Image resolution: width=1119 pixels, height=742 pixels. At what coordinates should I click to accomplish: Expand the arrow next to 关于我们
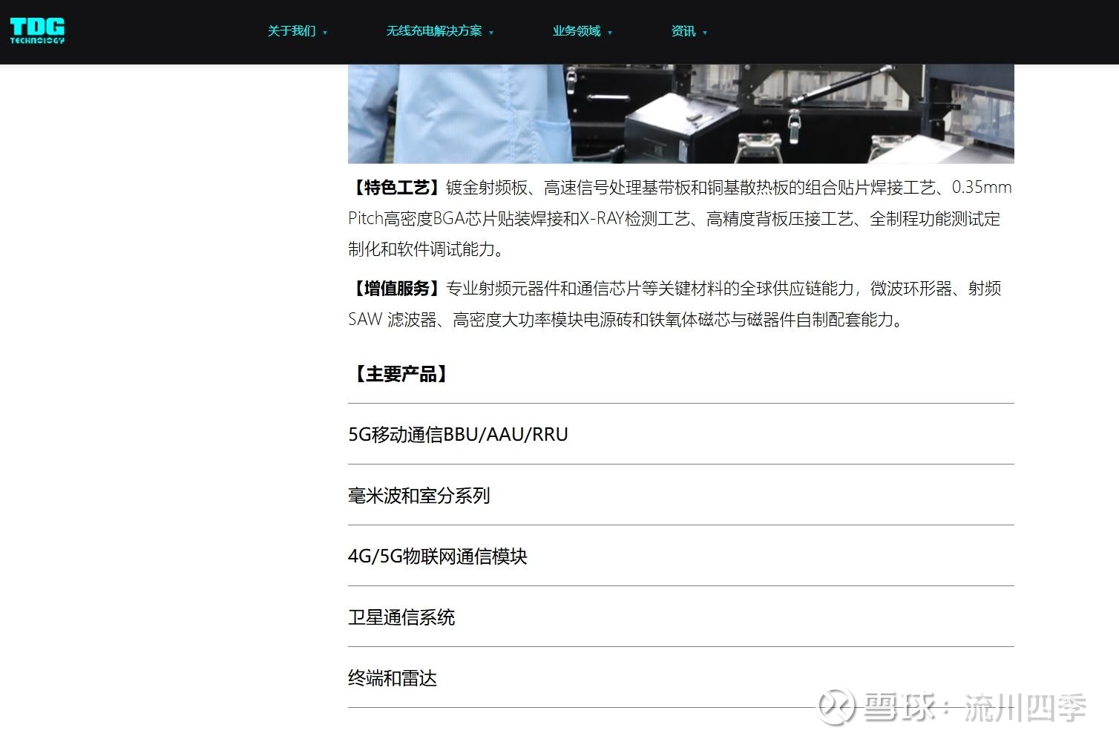coord(325,33)
